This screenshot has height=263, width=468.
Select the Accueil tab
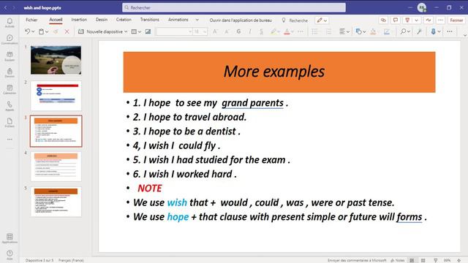pyautogui.click(x=56, y=20)
